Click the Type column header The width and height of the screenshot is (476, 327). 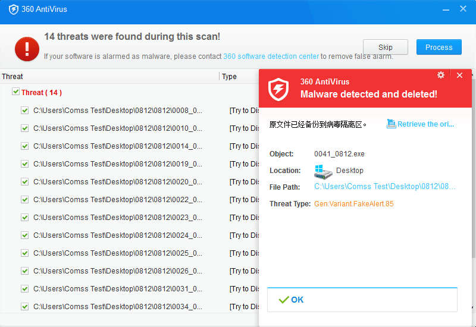click(x=229, y=76)
